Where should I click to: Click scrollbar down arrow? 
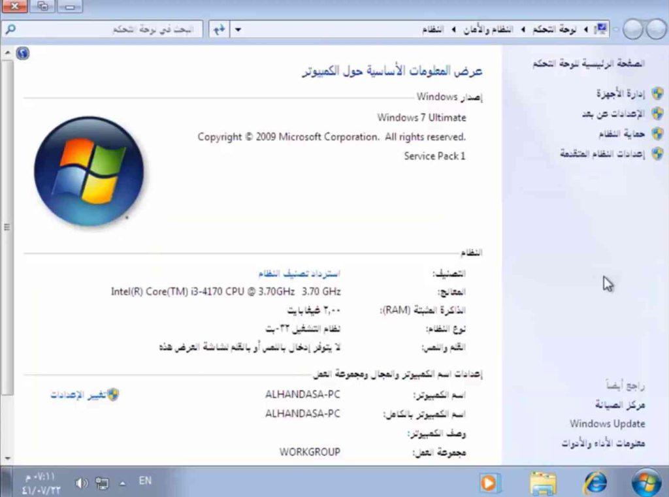pos(8,458)
